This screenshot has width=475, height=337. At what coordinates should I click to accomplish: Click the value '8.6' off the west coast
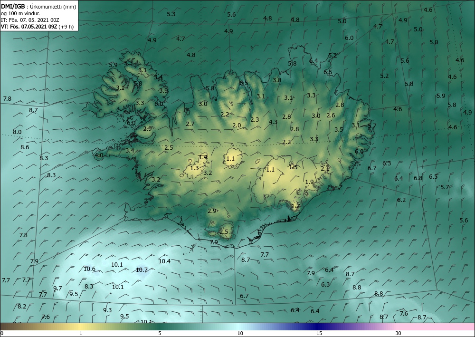click(25, 147)
